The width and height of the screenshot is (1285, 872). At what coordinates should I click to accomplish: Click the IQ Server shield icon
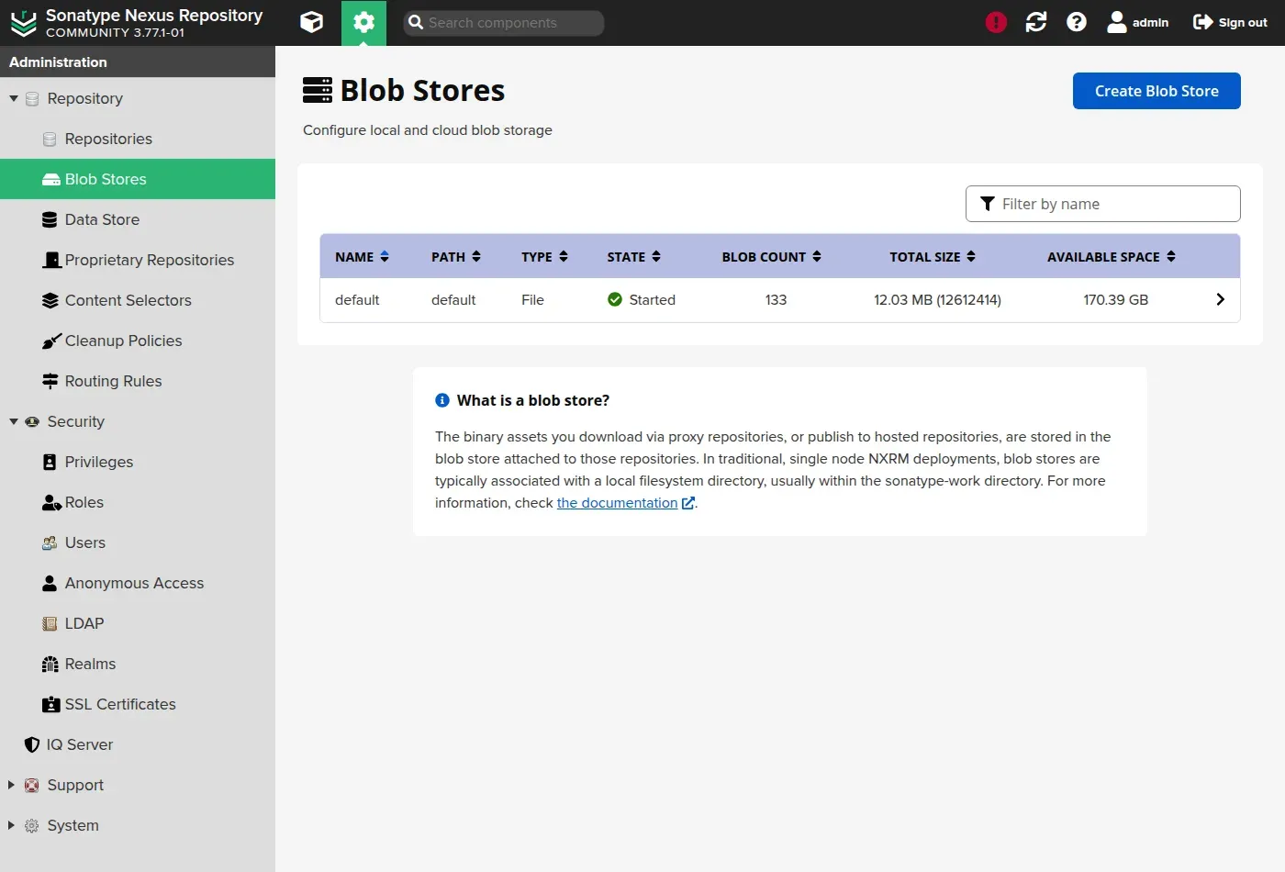click(x=32, y=744)
